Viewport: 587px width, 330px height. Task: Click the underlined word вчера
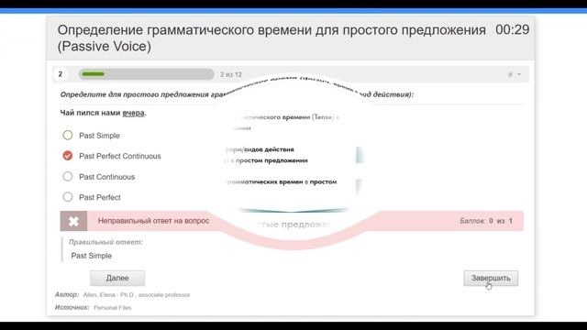pyautogui.click(x=133, y=113)
